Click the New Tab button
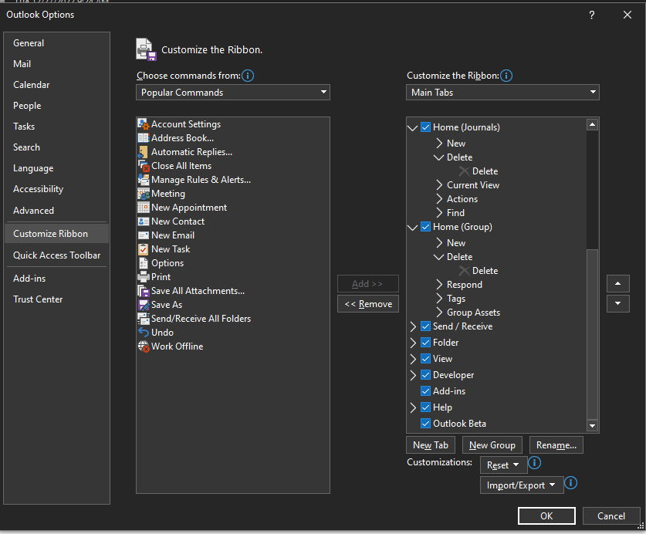Viewport: 646px width, 534px height. (x=430, y=444)
